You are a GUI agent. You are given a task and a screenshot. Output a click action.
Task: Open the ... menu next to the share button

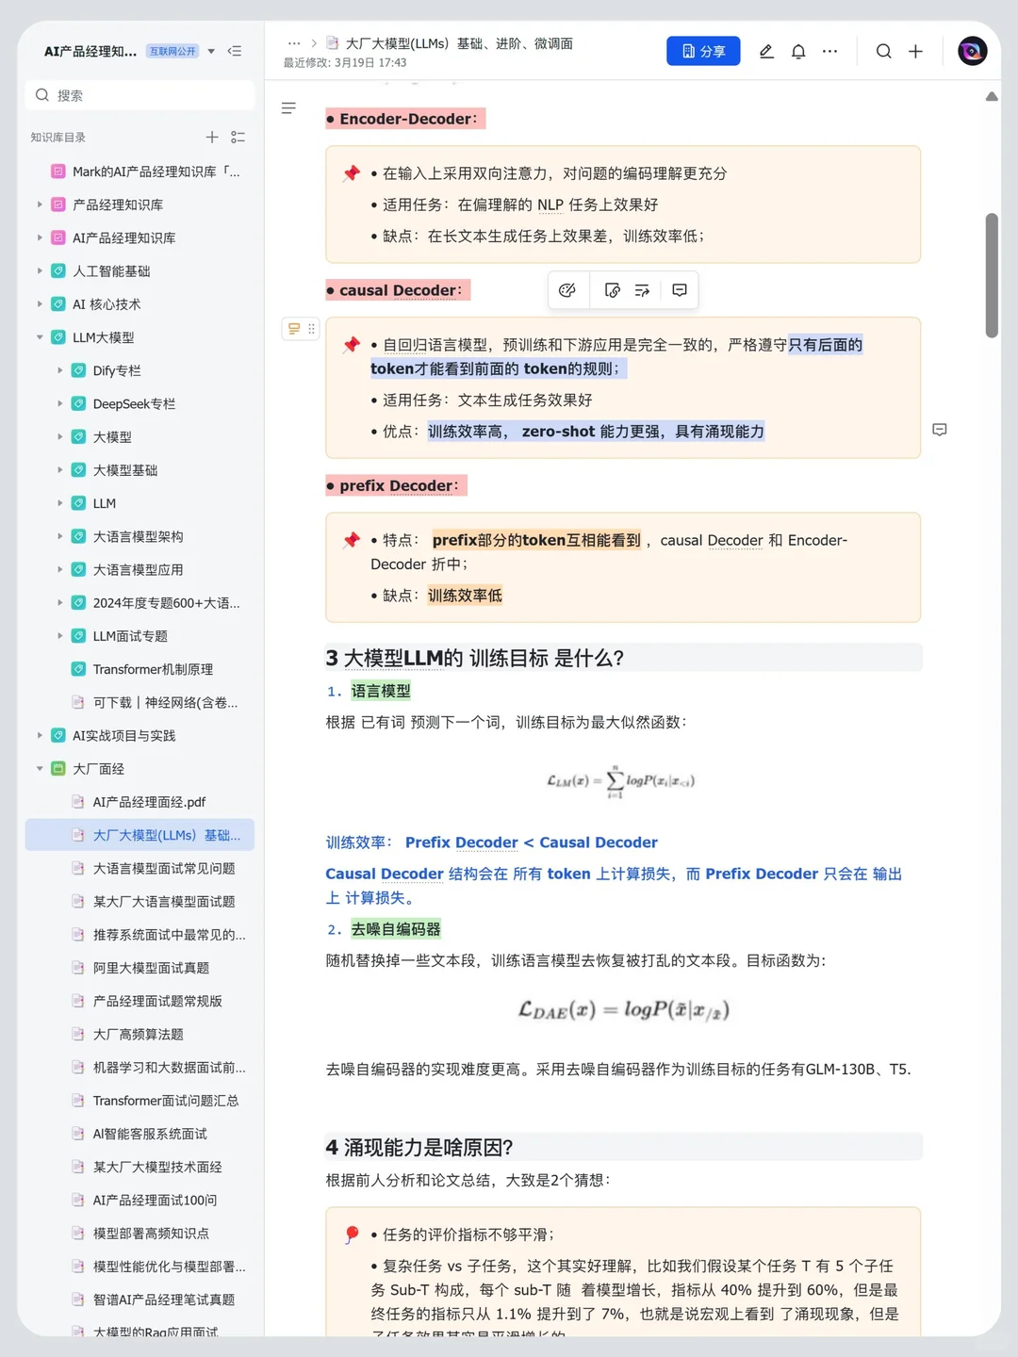click(829, 51)
